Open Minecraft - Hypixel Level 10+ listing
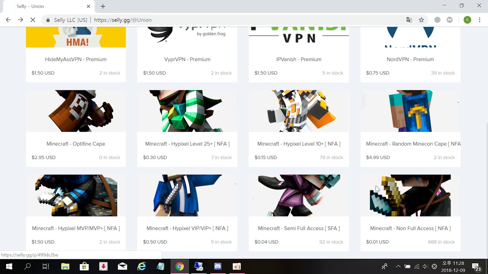 point(299,144)
